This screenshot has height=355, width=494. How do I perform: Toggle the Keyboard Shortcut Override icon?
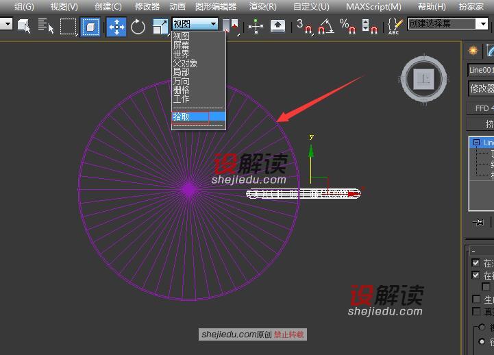[x=277, y=26]
